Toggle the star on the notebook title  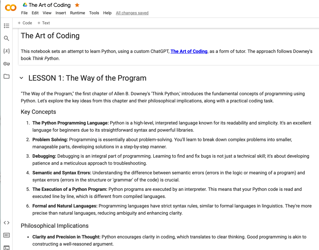point(77,5)
